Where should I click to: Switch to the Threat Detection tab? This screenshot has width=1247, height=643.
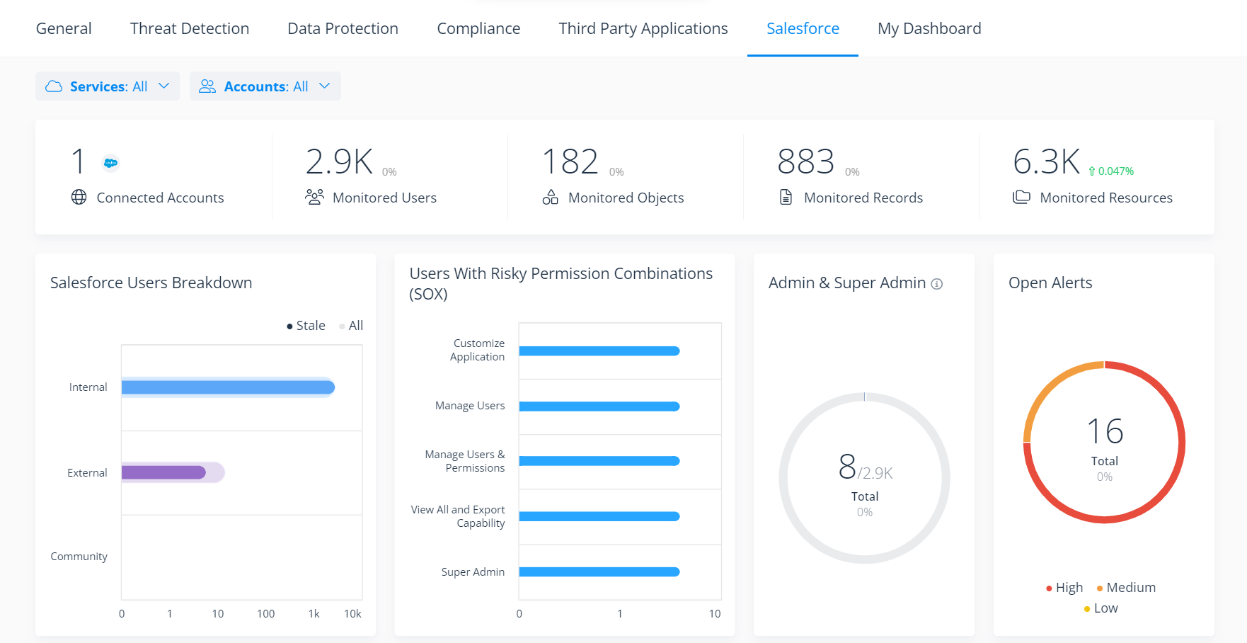(189, 28)
